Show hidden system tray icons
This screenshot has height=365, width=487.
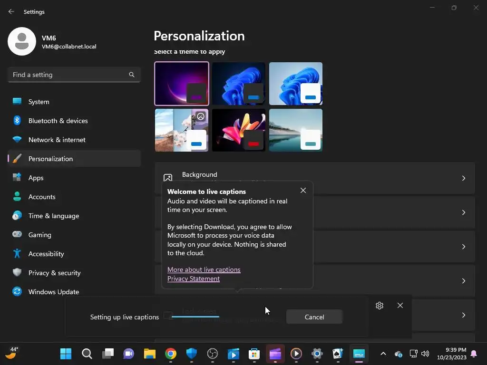(383, 354)
